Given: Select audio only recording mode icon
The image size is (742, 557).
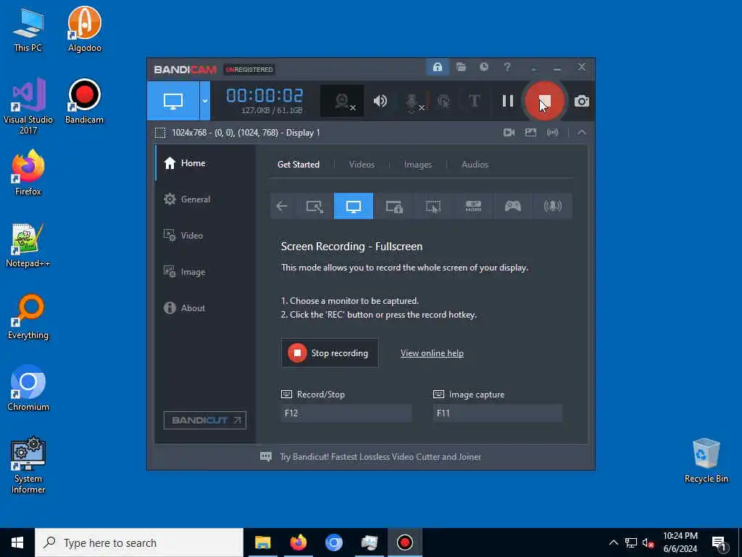Looking at the screenshot, I should pyautogui.click(x=552, y=206).
